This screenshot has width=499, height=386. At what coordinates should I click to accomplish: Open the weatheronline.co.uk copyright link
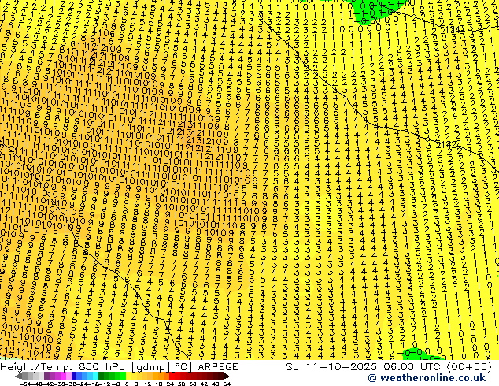(427, 378)
